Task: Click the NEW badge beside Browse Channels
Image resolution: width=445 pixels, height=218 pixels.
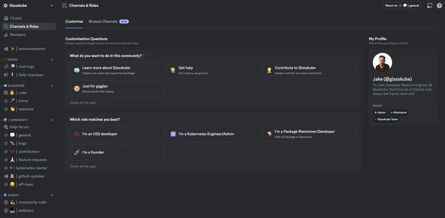Action: (124, 22)
